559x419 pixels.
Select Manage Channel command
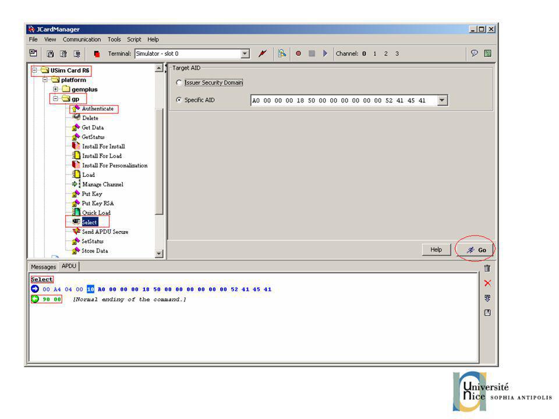pyautogui.click(x=102, y=184)
